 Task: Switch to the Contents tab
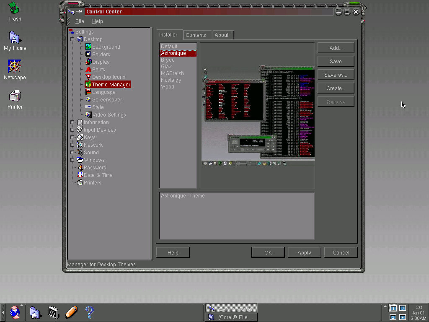coord(196,35)
